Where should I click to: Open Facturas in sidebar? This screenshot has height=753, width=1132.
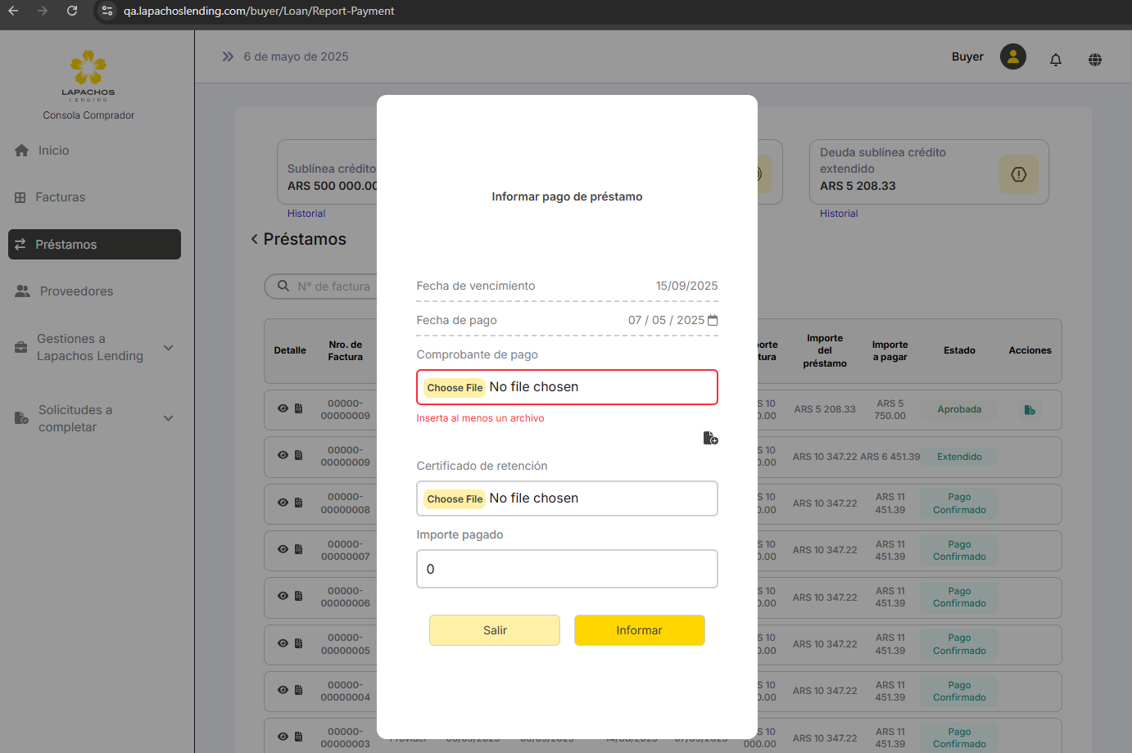60,197
